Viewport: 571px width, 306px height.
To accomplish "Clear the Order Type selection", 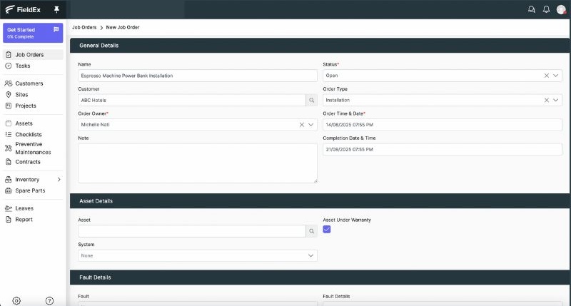I will click(x=547, y=100).
